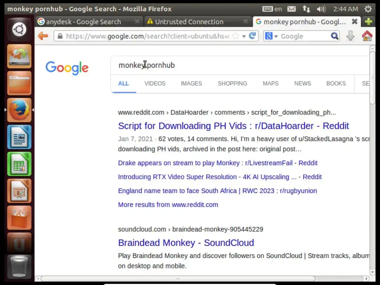
Task: Open the Trash in dock
Action: pyautogui.click(x=19, y=266)
